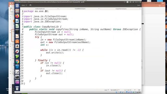
Task: Click the battery indicator in top panel
Action: click(x=130, y=2)
